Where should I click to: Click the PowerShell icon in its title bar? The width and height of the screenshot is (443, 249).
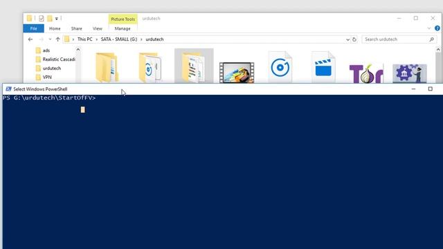click(x=8, y=89)
